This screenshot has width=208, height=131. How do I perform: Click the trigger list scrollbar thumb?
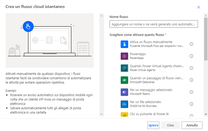[x=206, y=39]
